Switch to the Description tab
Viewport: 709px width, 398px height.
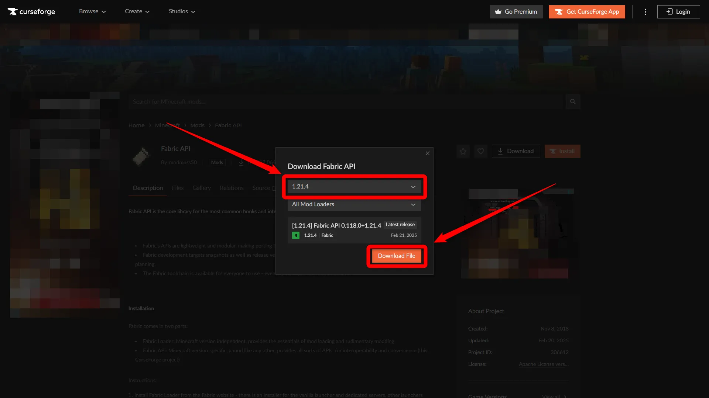coord(148,188)
